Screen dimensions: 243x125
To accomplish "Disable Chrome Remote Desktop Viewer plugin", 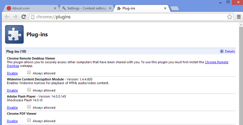I will [x=12, y=73].
